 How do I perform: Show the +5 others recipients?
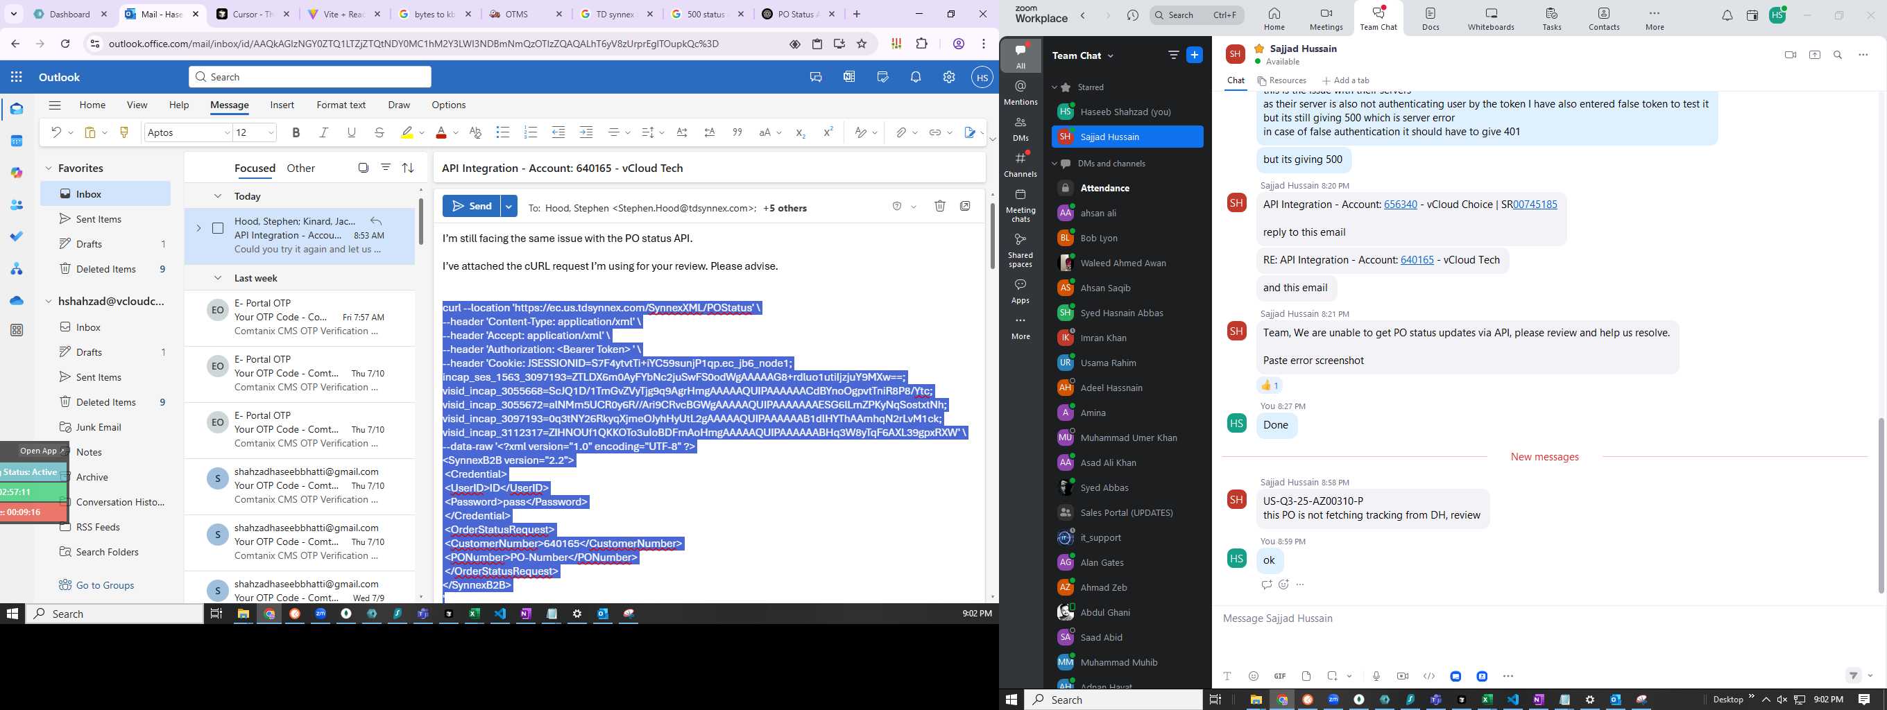(x=785, y=208)
